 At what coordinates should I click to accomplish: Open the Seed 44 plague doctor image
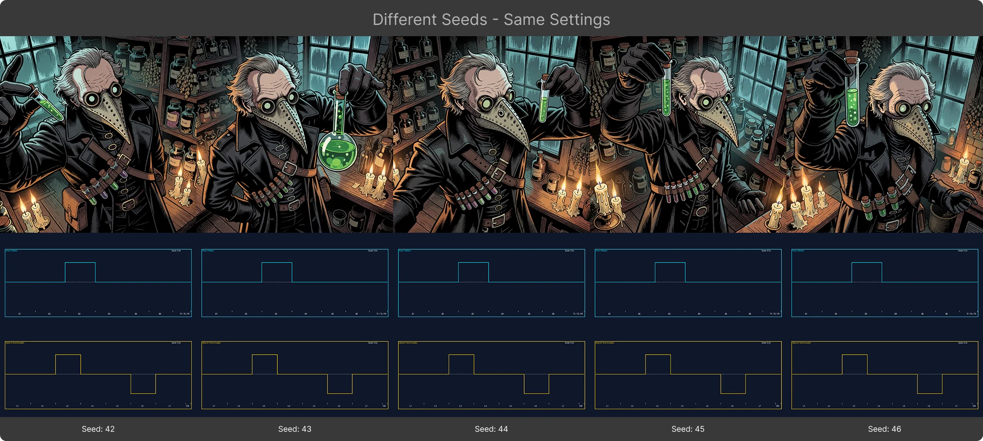click(x=491, y=134)
